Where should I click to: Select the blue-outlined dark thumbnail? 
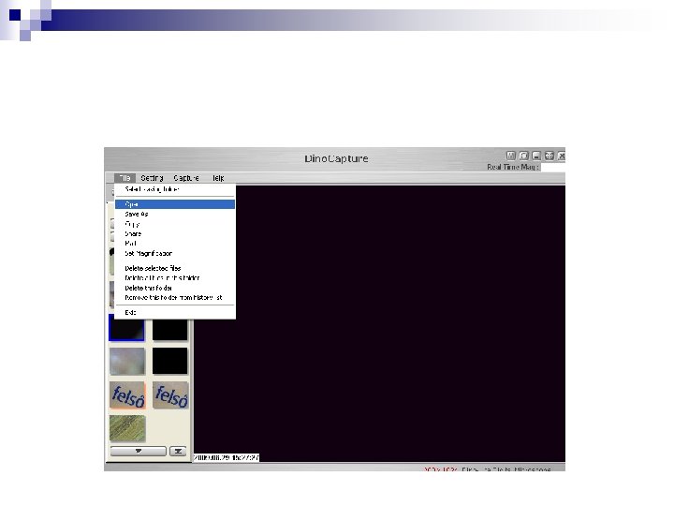126,327
